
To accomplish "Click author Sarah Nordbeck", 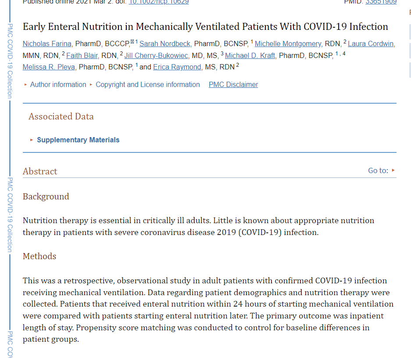I will pyautogui.click(x=164, y=43).
